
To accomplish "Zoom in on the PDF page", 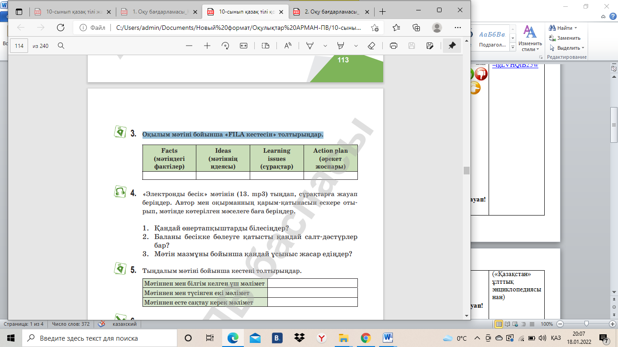I will 207,46.
